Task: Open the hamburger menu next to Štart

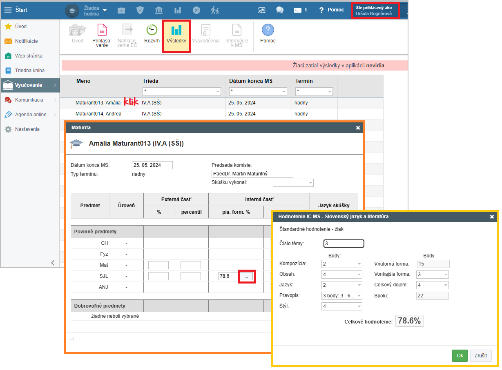Action: tap(8, 10)
